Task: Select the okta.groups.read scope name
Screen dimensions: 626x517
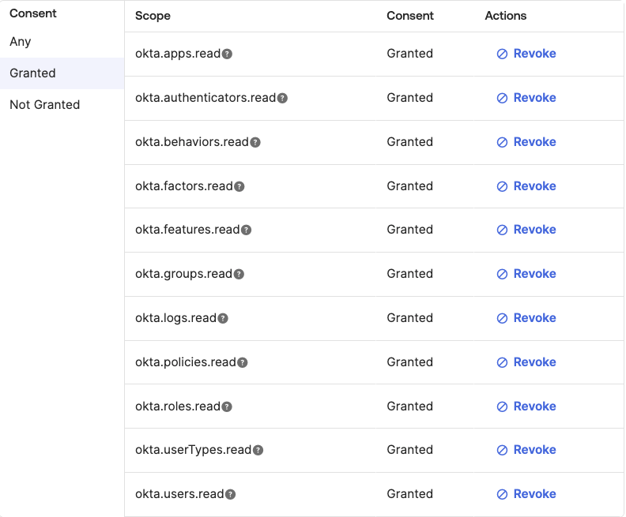Action: point(183,274)
